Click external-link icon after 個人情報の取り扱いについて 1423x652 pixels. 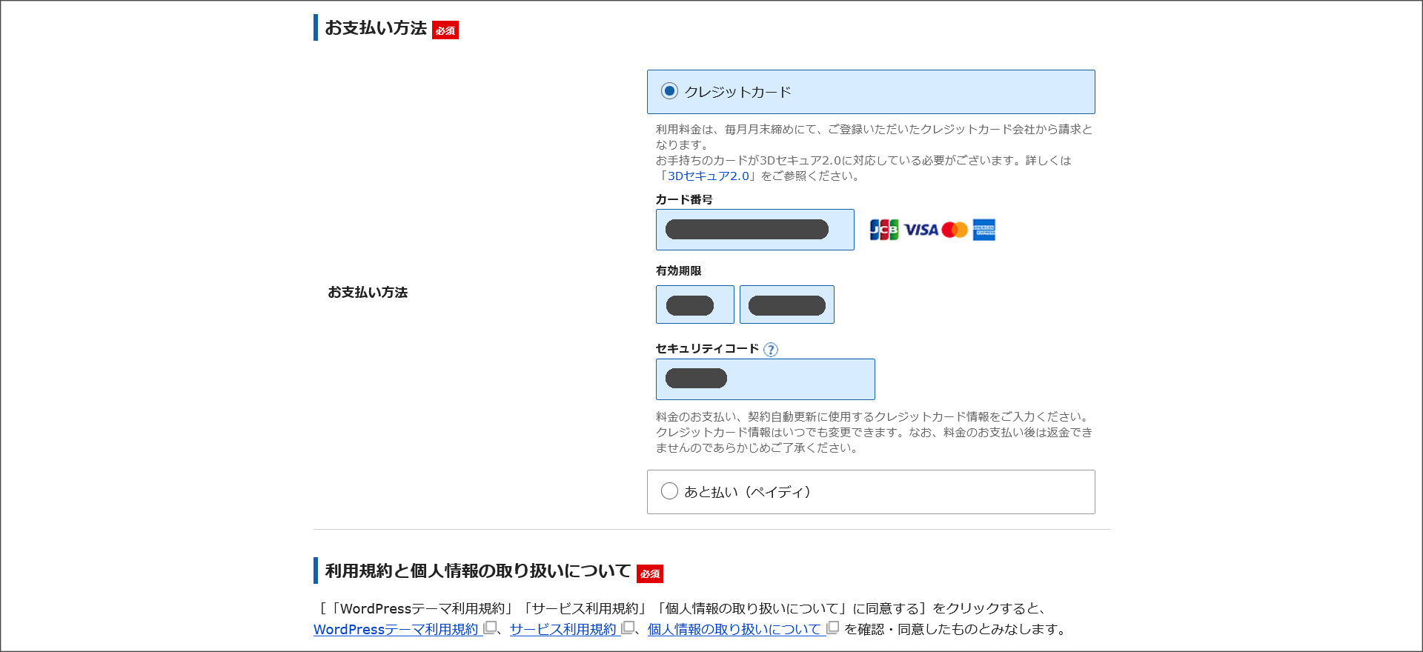pyautogui.click(x=832, y=628)
